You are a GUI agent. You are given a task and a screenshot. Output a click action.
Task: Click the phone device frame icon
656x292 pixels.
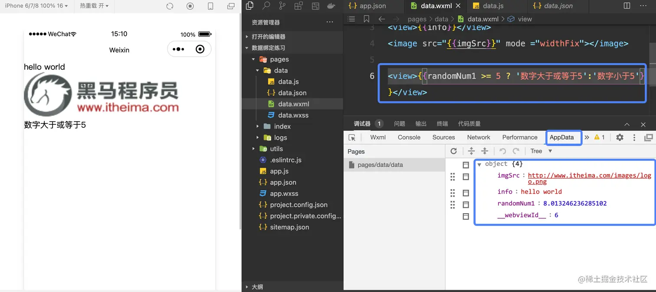(x=210, y=6)
